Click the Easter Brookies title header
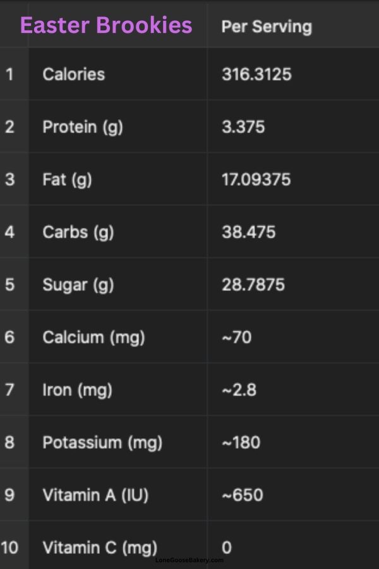This screenshot has height=569, width=379. click(106, 26)
